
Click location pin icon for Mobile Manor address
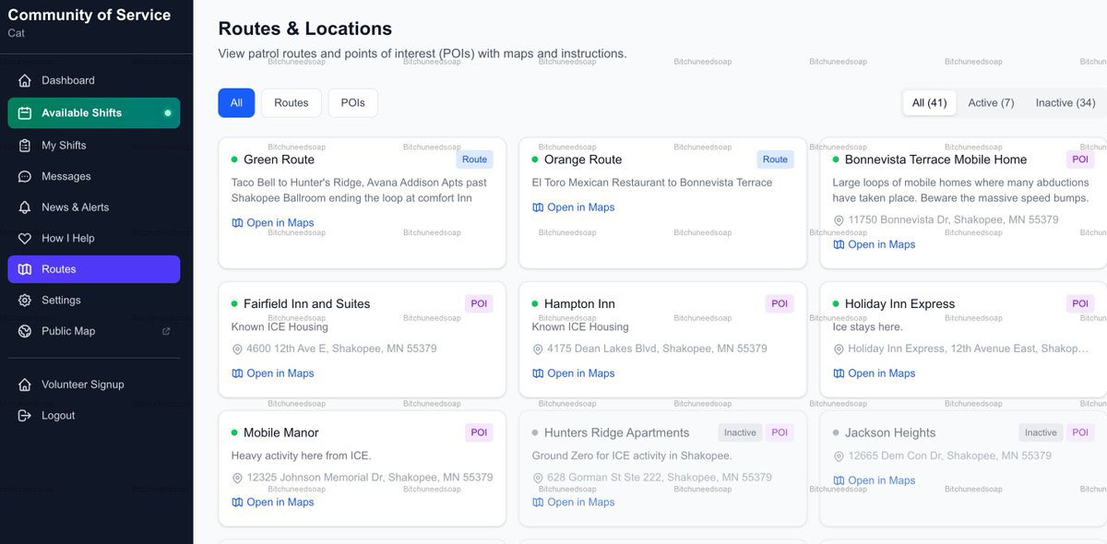point(237,479)
